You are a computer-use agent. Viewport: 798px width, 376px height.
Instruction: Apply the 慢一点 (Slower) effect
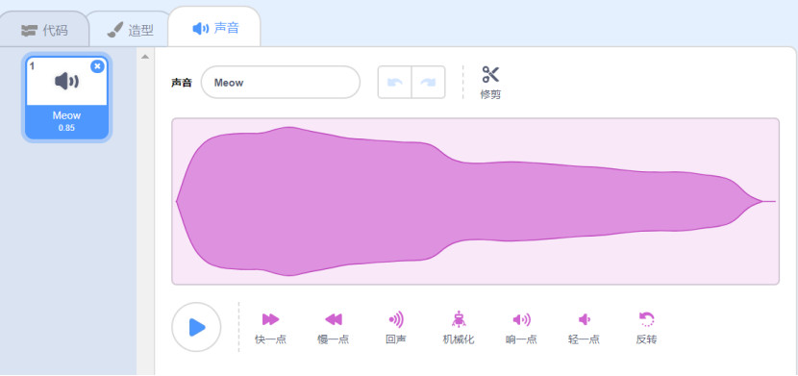coord(334,329)
